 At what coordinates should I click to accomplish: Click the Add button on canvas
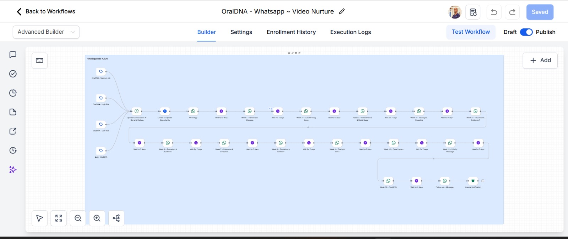(x=540, y=60)
